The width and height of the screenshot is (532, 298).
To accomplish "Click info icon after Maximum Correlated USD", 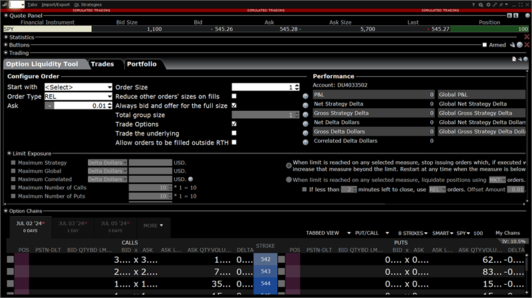I will (190, 179).
